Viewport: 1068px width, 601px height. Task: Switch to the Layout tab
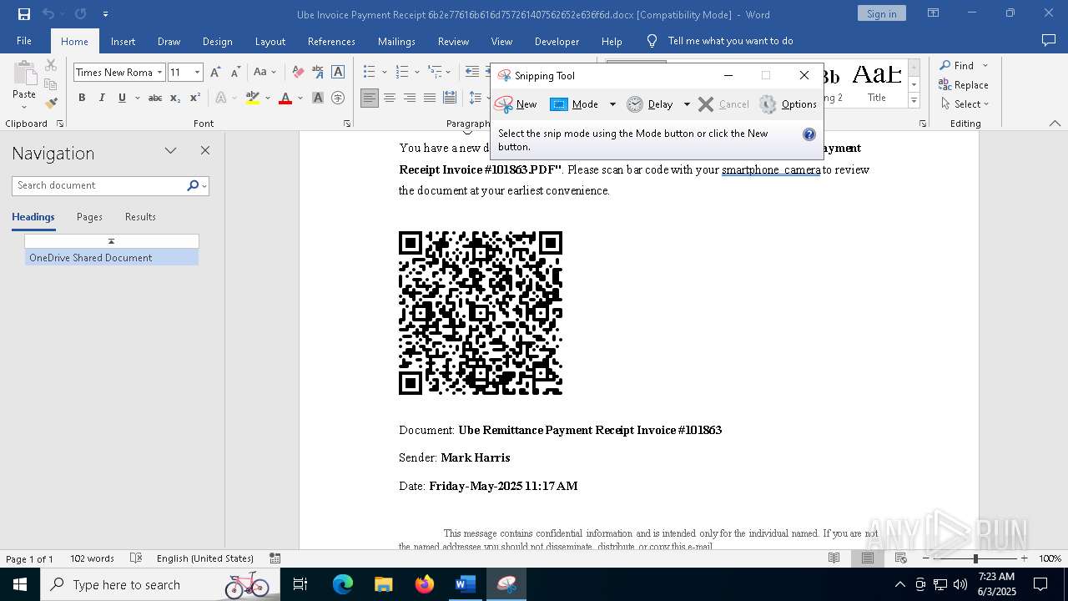point(270,42)
